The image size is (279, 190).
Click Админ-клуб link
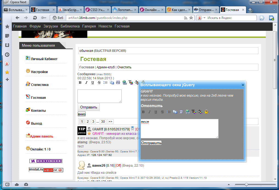pyautogui.click(x=105, y=67)
